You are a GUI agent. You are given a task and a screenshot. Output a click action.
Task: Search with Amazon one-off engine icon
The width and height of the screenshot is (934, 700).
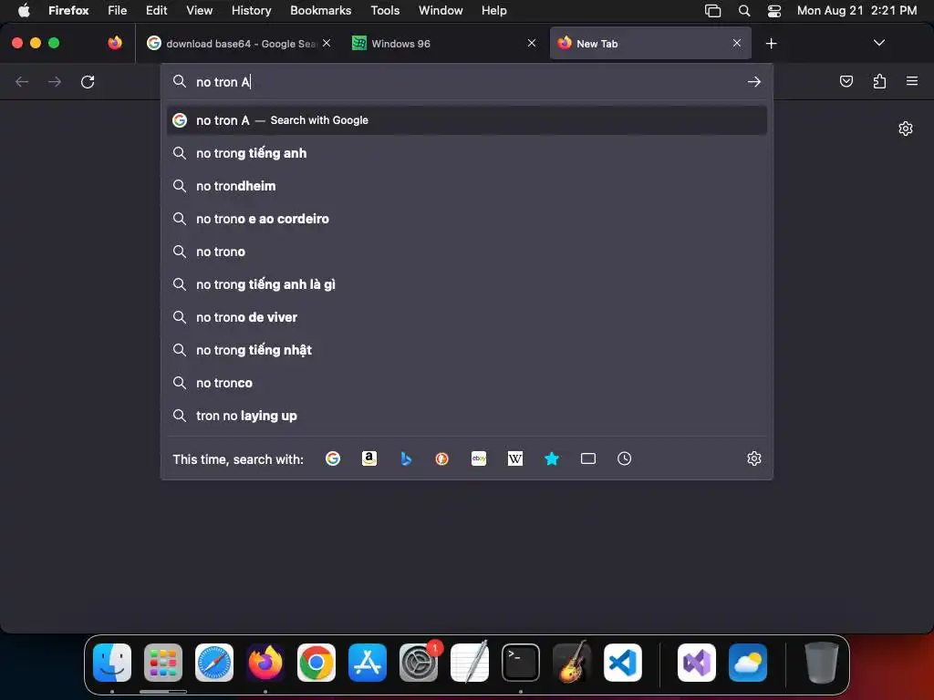369,458
